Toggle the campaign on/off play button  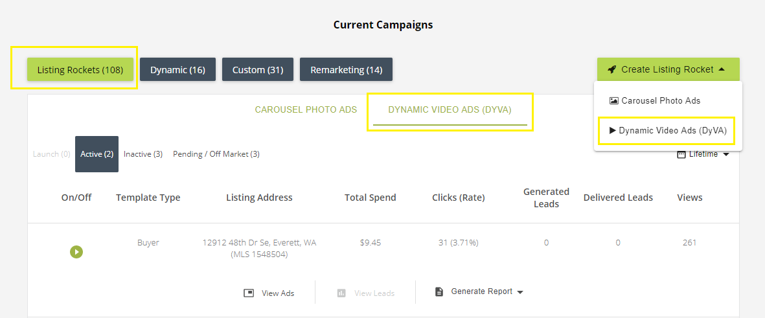(x=76, y=251)
